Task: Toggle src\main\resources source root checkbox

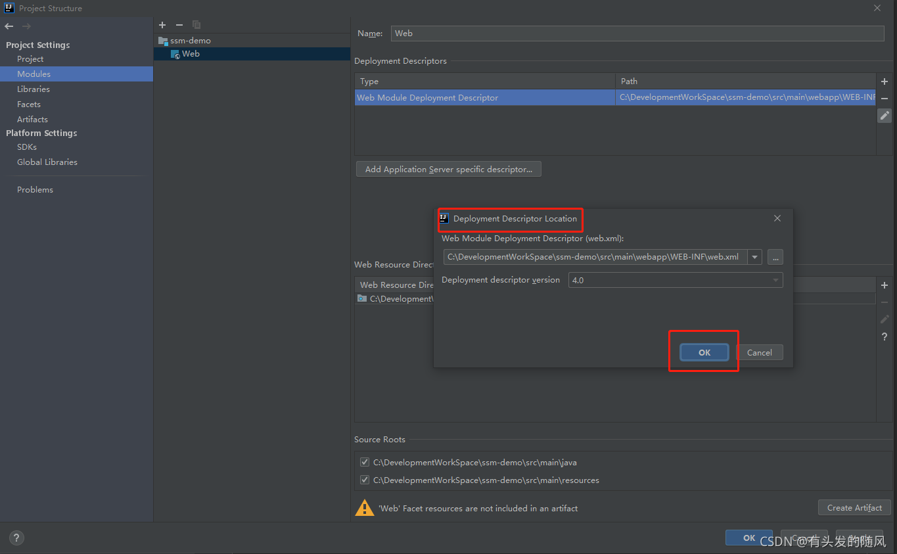Action: click(365, 480)
